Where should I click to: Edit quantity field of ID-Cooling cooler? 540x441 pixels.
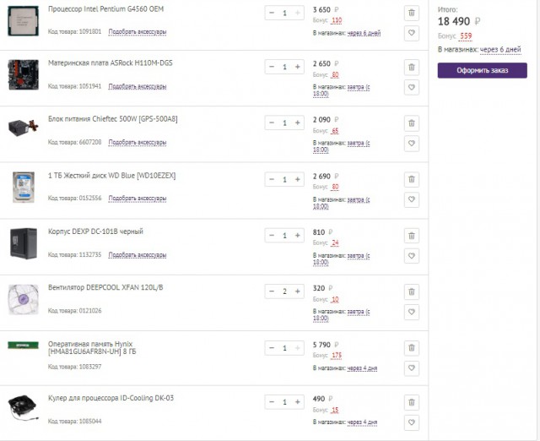point(284,402)
